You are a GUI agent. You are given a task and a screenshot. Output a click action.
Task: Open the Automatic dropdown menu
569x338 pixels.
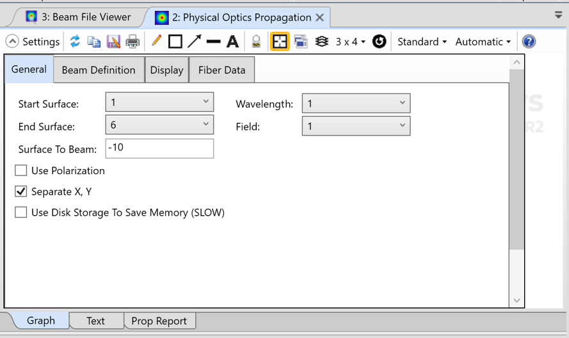[483, 42]
